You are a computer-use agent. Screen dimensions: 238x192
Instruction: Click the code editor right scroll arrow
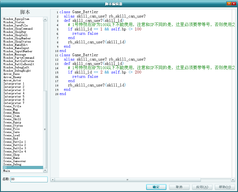pyautogui.click(x=233, y=180)
